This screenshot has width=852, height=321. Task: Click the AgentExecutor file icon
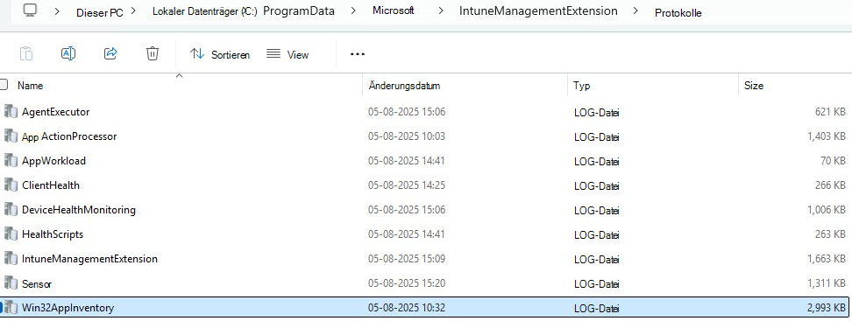pyautogui.click(x=11, y=112)
